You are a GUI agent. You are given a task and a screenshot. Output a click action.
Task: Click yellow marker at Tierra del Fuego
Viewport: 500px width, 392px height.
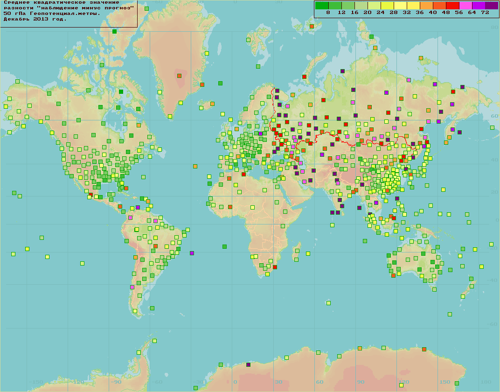pyautogui.click(x=135, y=311)
